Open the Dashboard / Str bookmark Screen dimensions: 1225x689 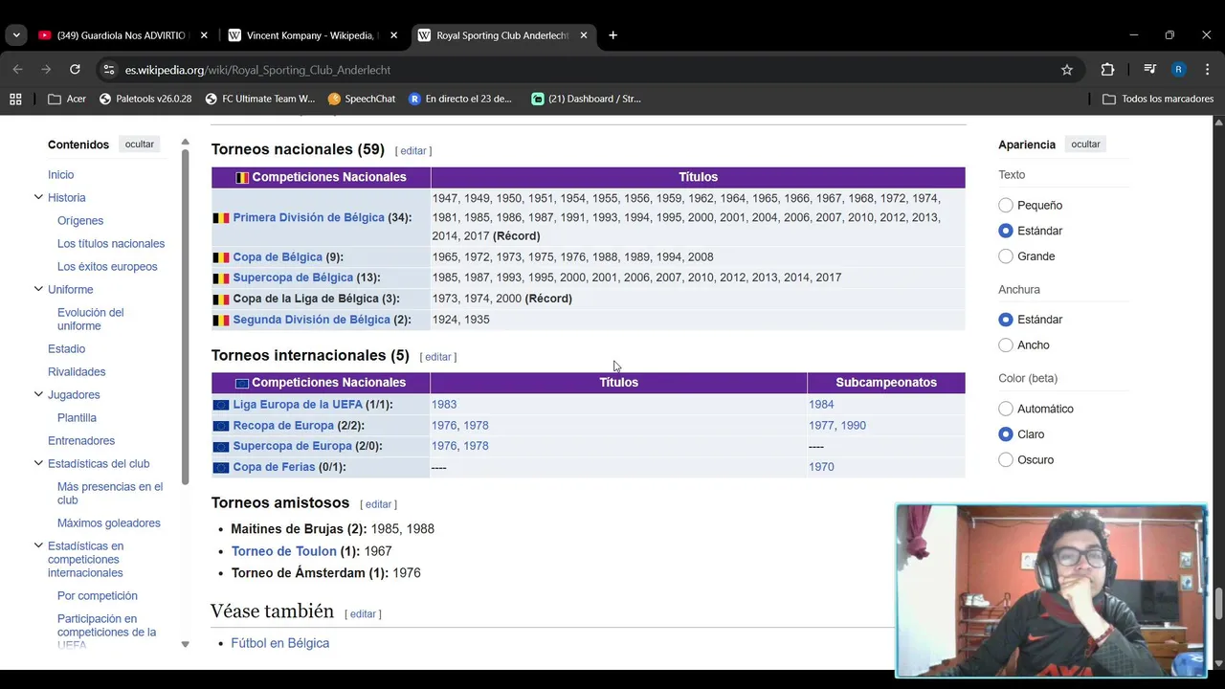click(x=587, y=99)
